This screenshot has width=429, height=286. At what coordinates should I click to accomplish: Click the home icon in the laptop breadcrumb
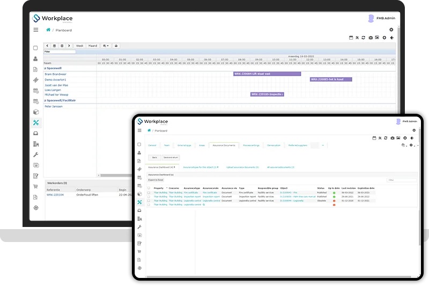(x=48, y=30)
